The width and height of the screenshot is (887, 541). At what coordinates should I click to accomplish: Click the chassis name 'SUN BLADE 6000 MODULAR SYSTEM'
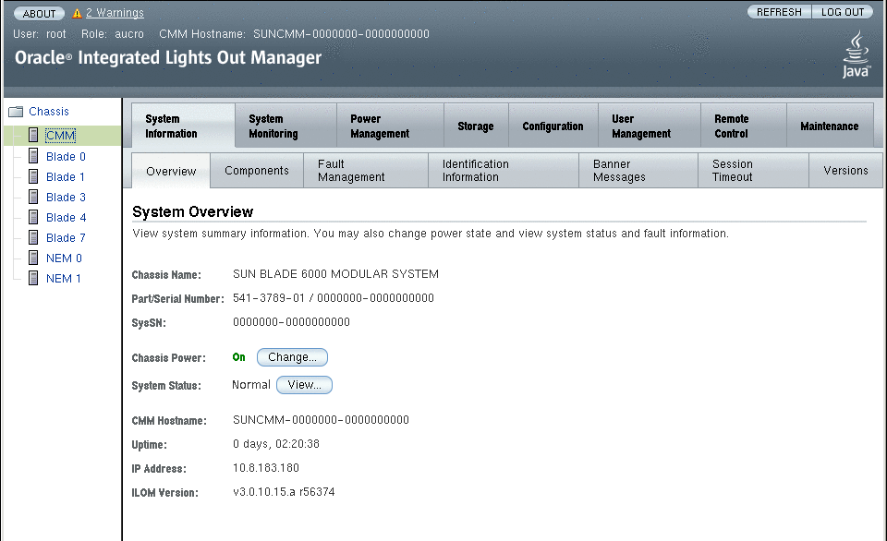(336, 274)
